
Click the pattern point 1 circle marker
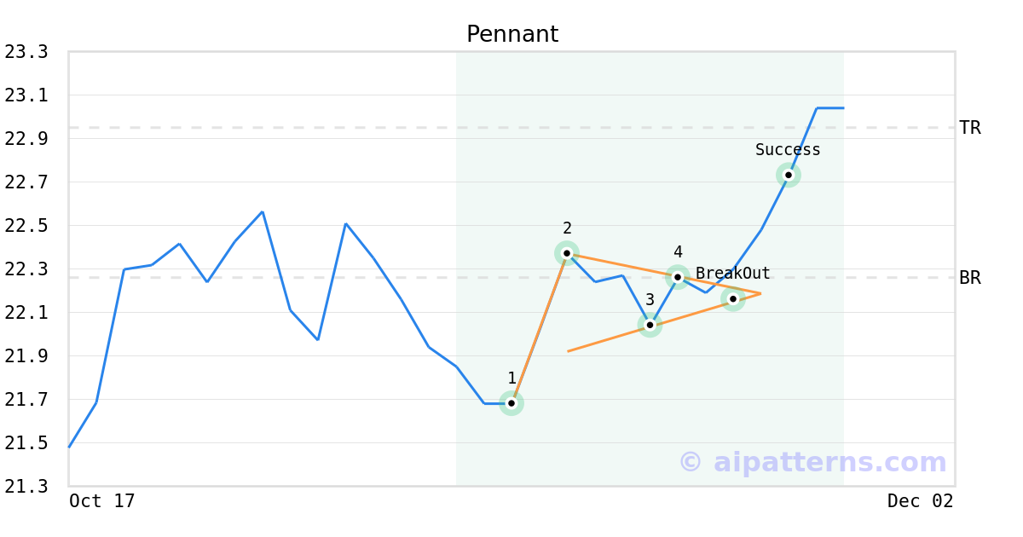click(x=511, y=403)
